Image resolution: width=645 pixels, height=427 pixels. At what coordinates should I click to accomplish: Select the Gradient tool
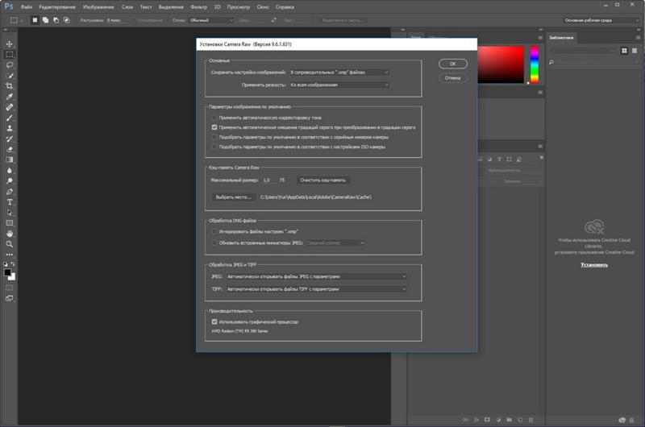(x=10, y=160)
